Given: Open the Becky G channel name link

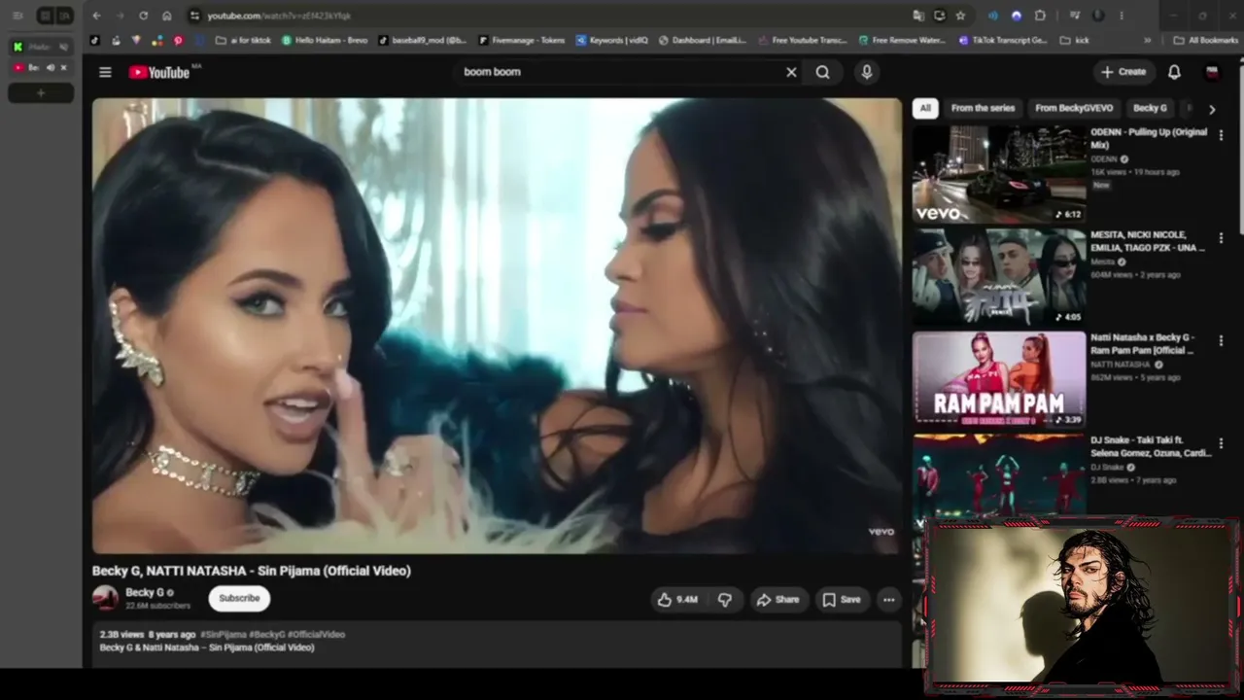Looking at the screenshot, I should [x=145, y=592].
